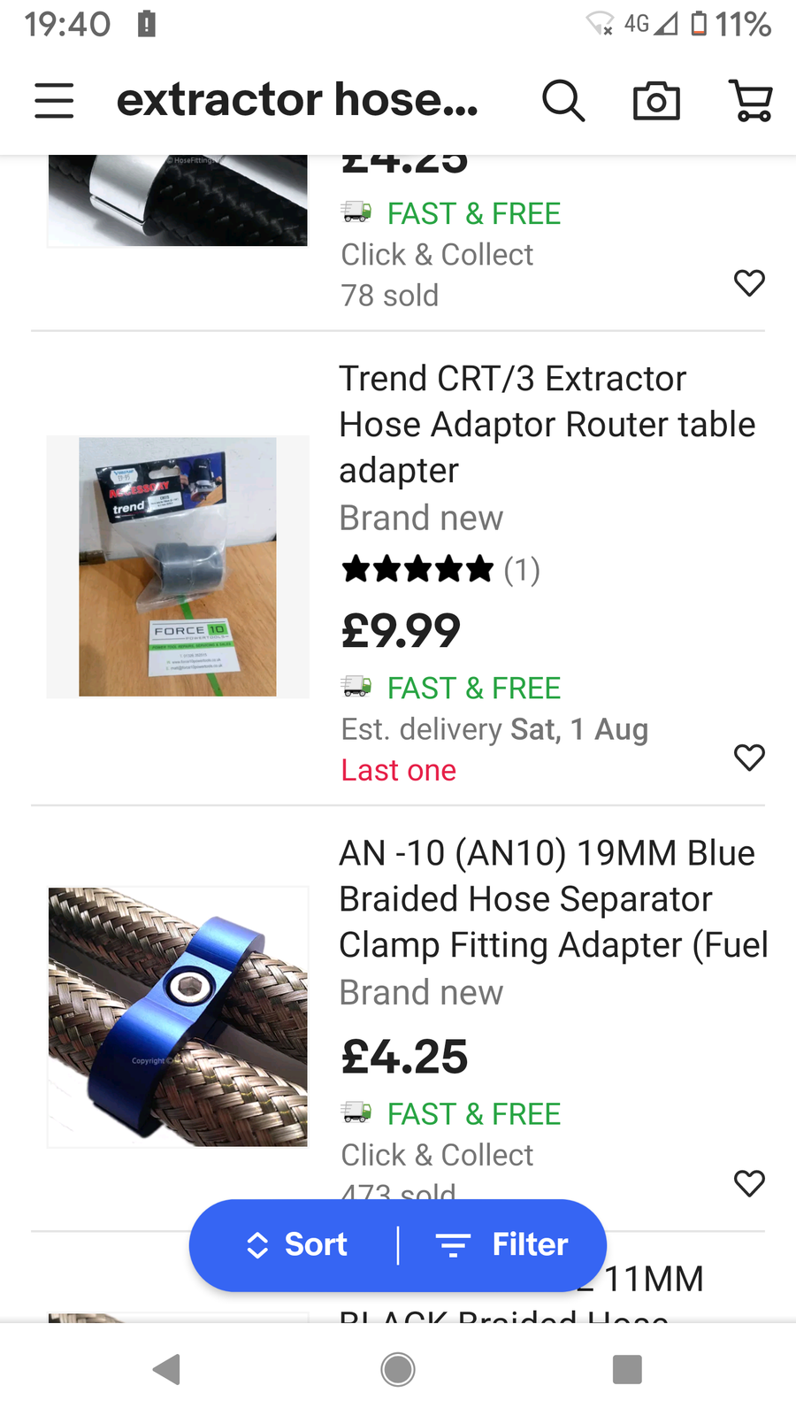Open the shopping cart

tap(751, 100)
